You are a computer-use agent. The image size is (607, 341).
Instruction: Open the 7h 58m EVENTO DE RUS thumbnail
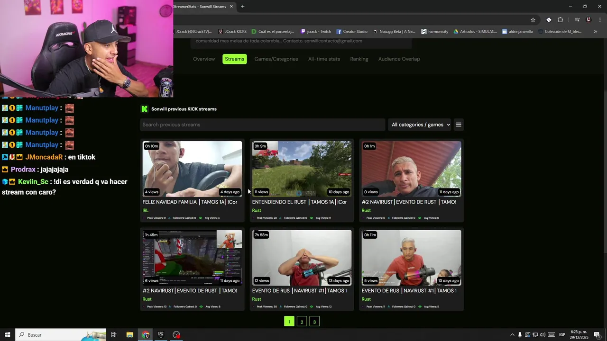tap(302, 258)
